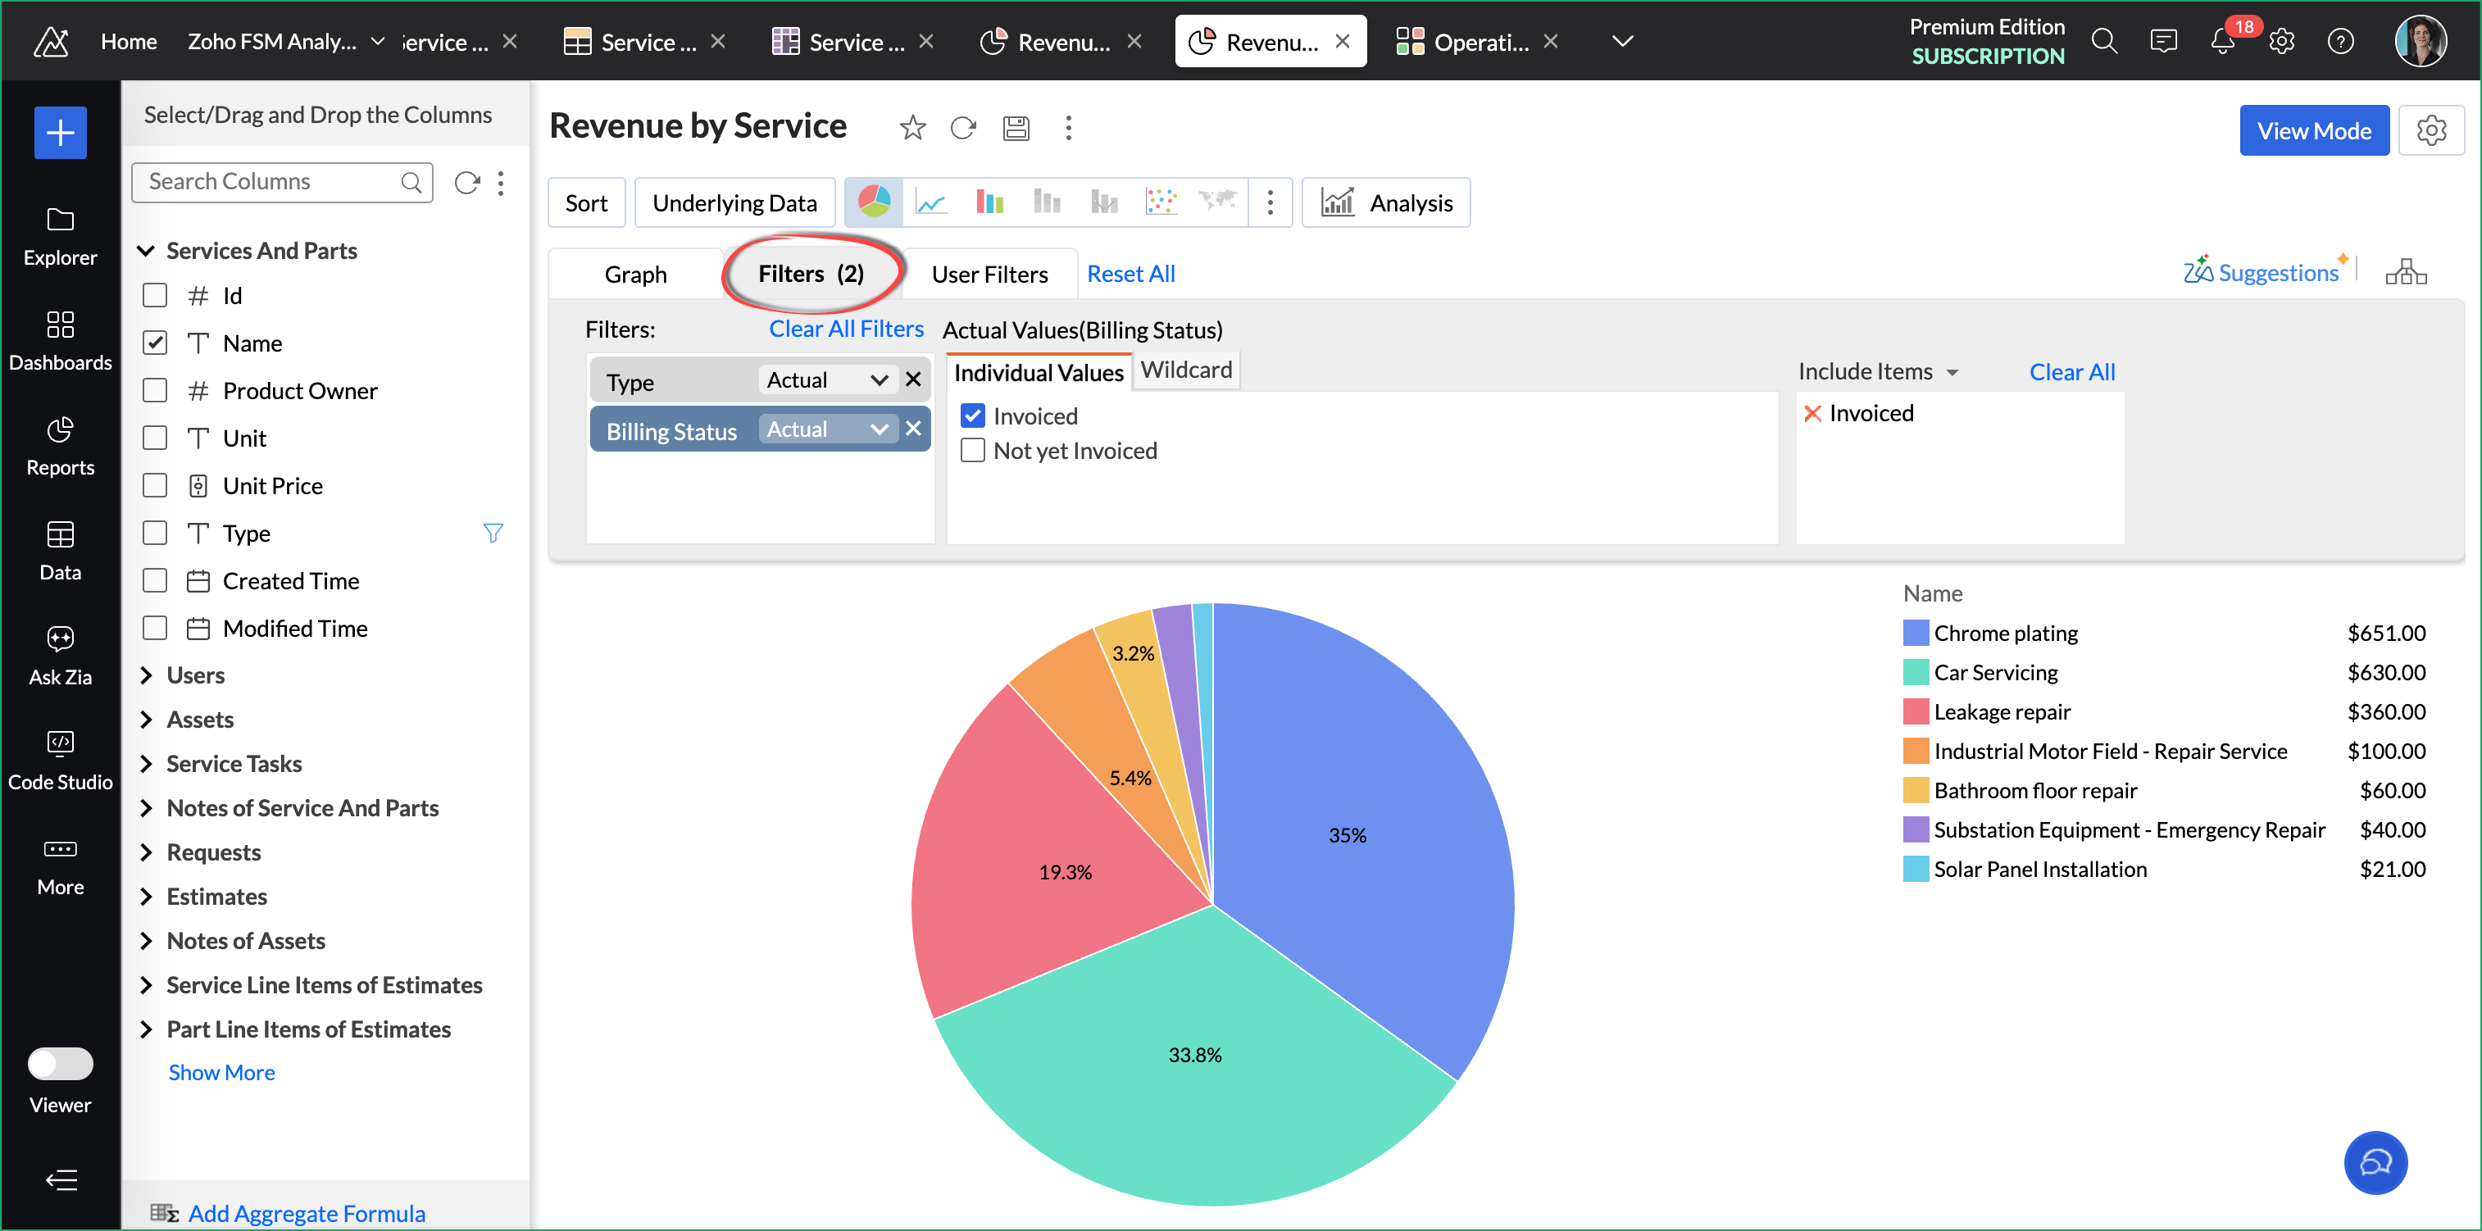Toggle the Viewer switch

coord(60,1064)
